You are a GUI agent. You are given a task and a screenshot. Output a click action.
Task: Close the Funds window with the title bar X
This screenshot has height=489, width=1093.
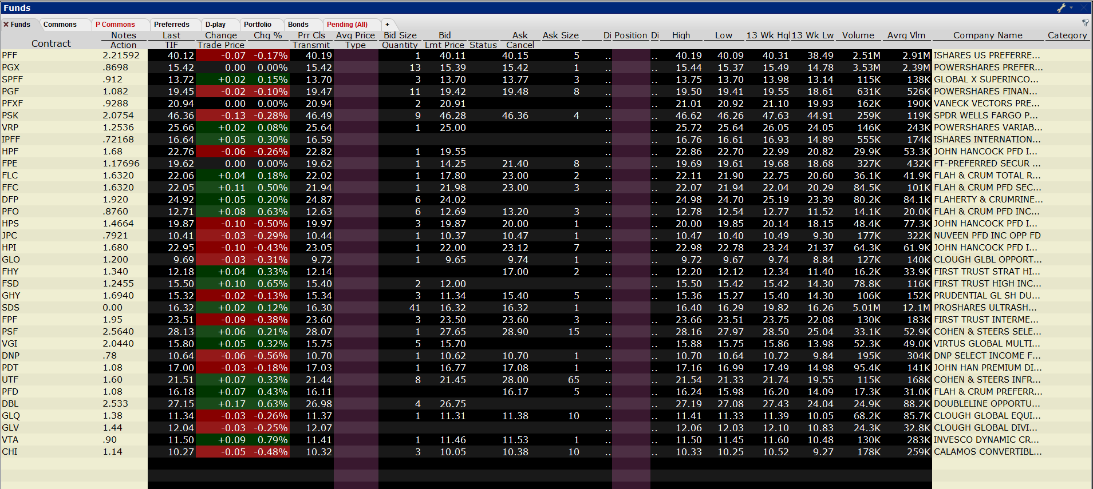1084,8
